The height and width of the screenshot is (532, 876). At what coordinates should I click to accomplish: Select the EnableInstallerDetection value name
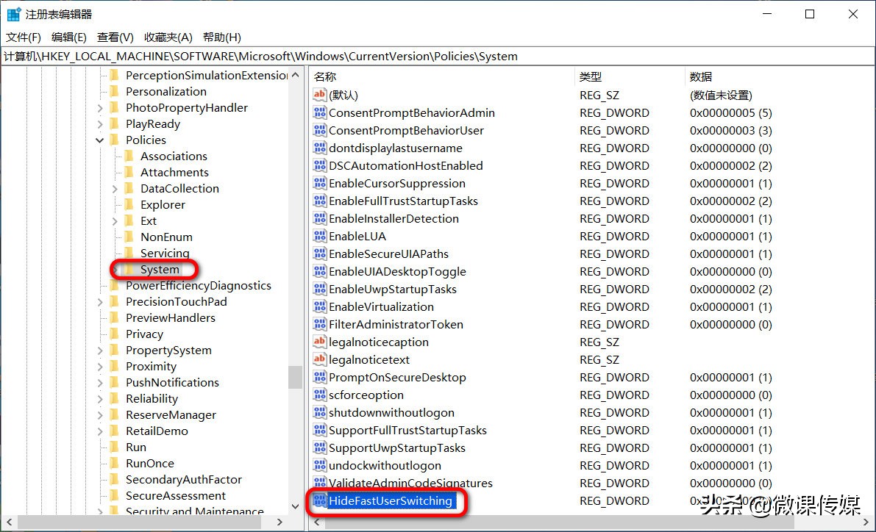coord(394,218)
